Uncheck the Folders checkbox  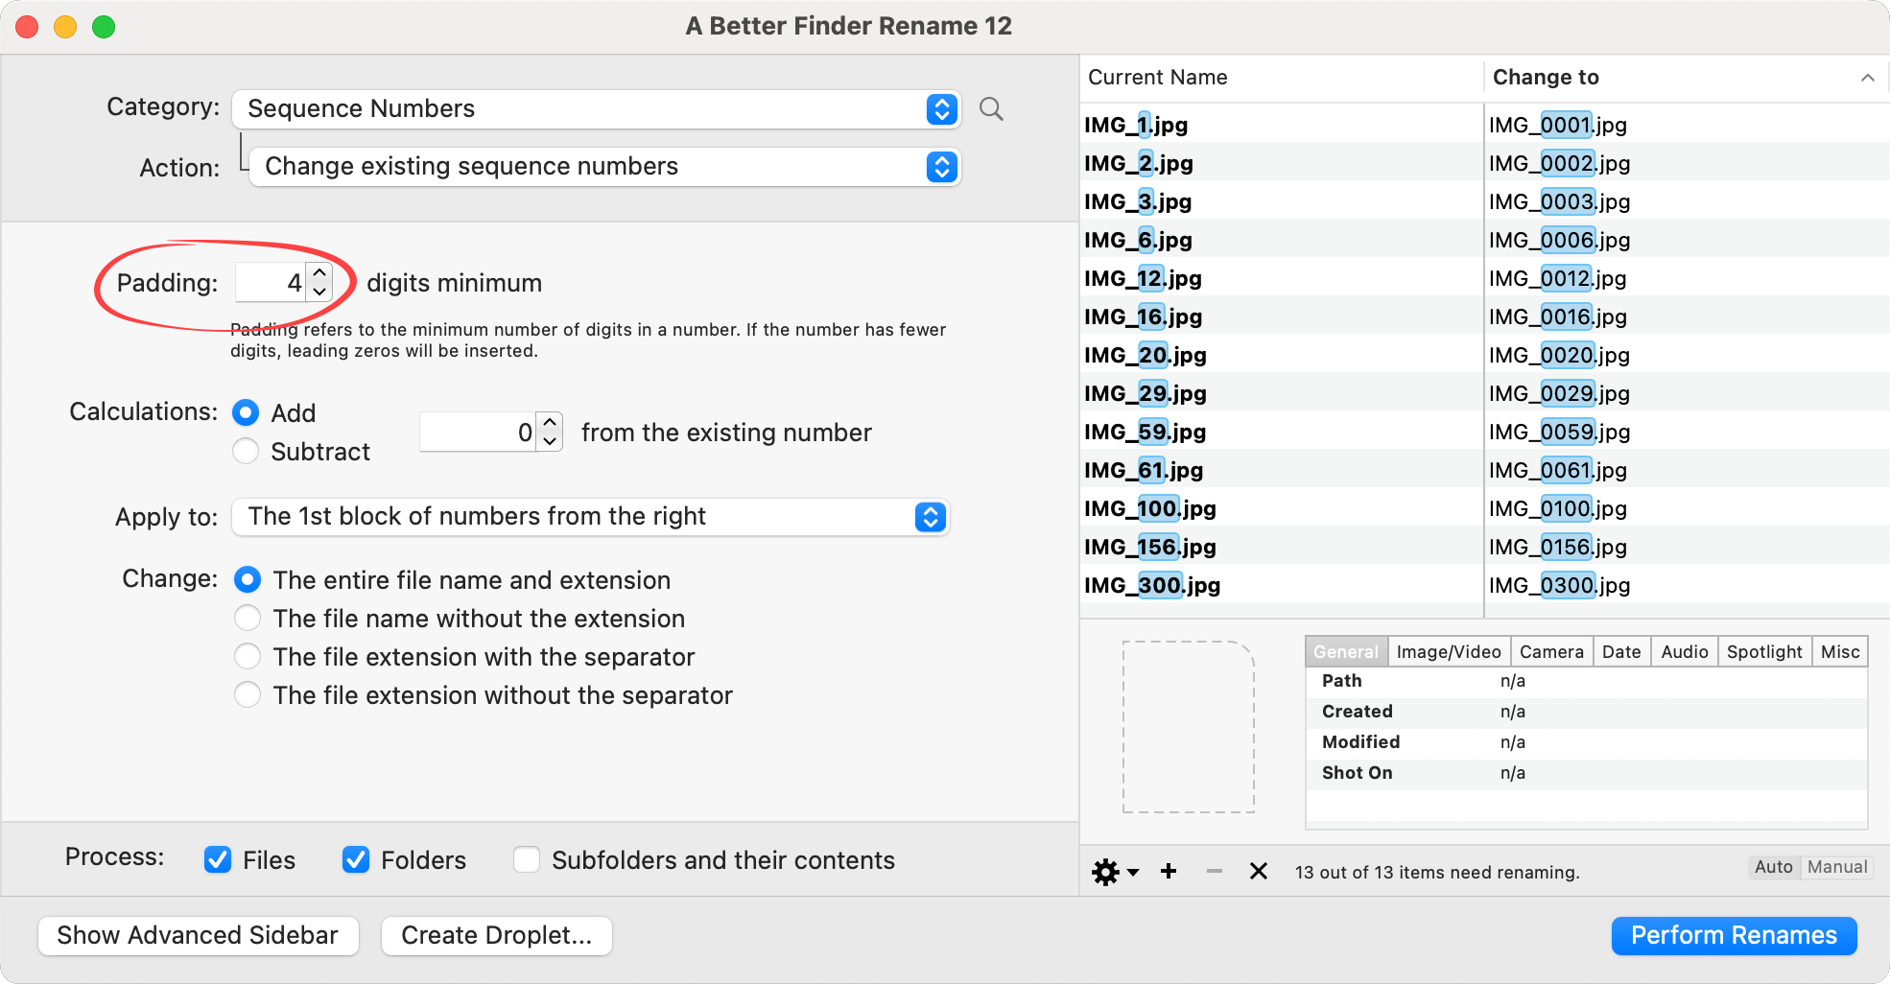coord(356,859)
